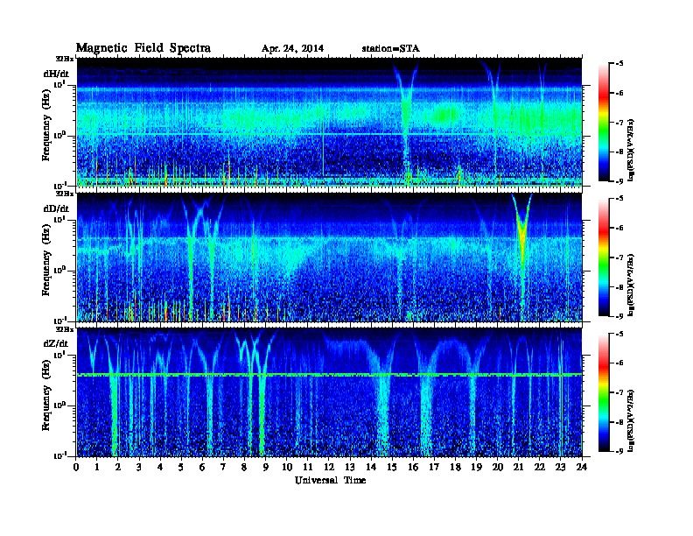Click hour tick label "22" on the time axis
The width and height of the screenshot is (693, 536).
coord(540,468)
